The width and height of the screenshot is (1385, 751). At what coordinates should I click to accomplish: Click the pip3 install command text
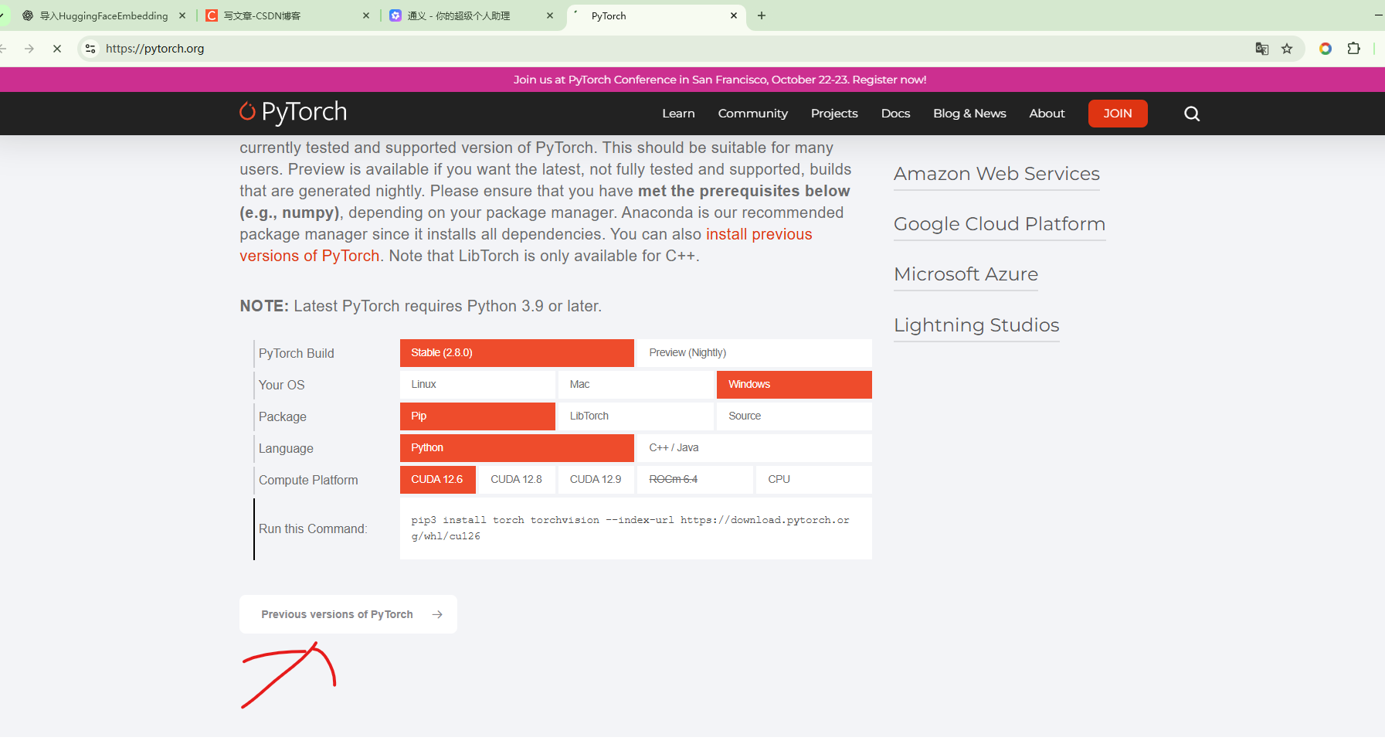(630, 528)
